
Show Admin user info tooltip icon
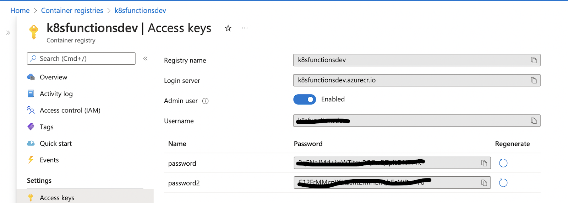pos(205,101)
